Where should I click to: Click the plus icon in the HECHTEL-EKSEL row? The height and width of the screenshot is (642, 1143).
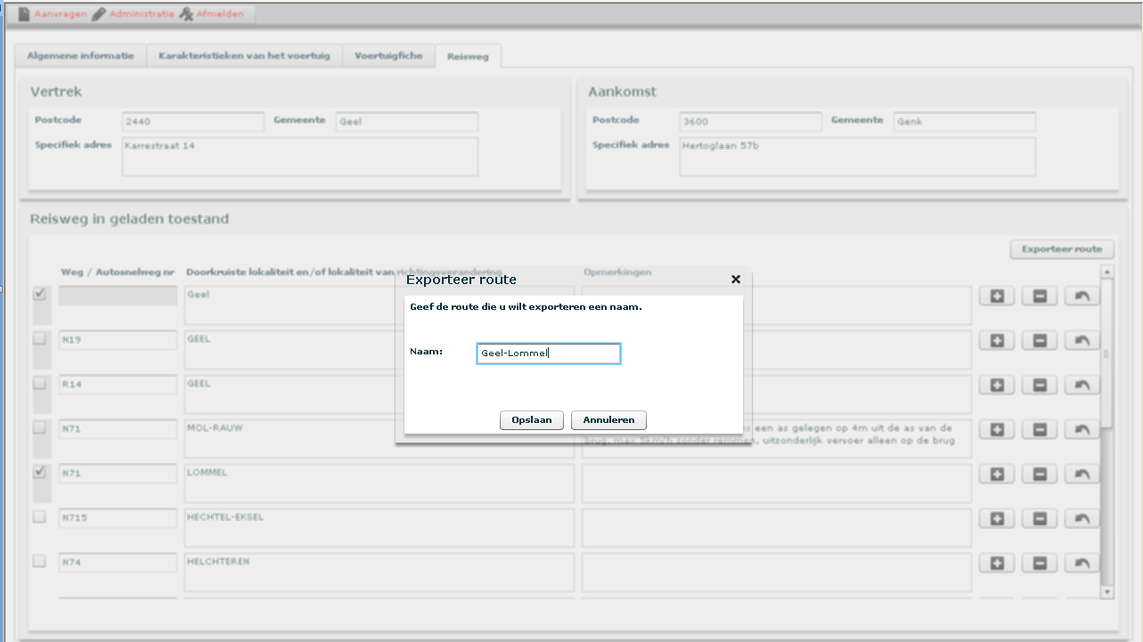(x=997, y=518)
